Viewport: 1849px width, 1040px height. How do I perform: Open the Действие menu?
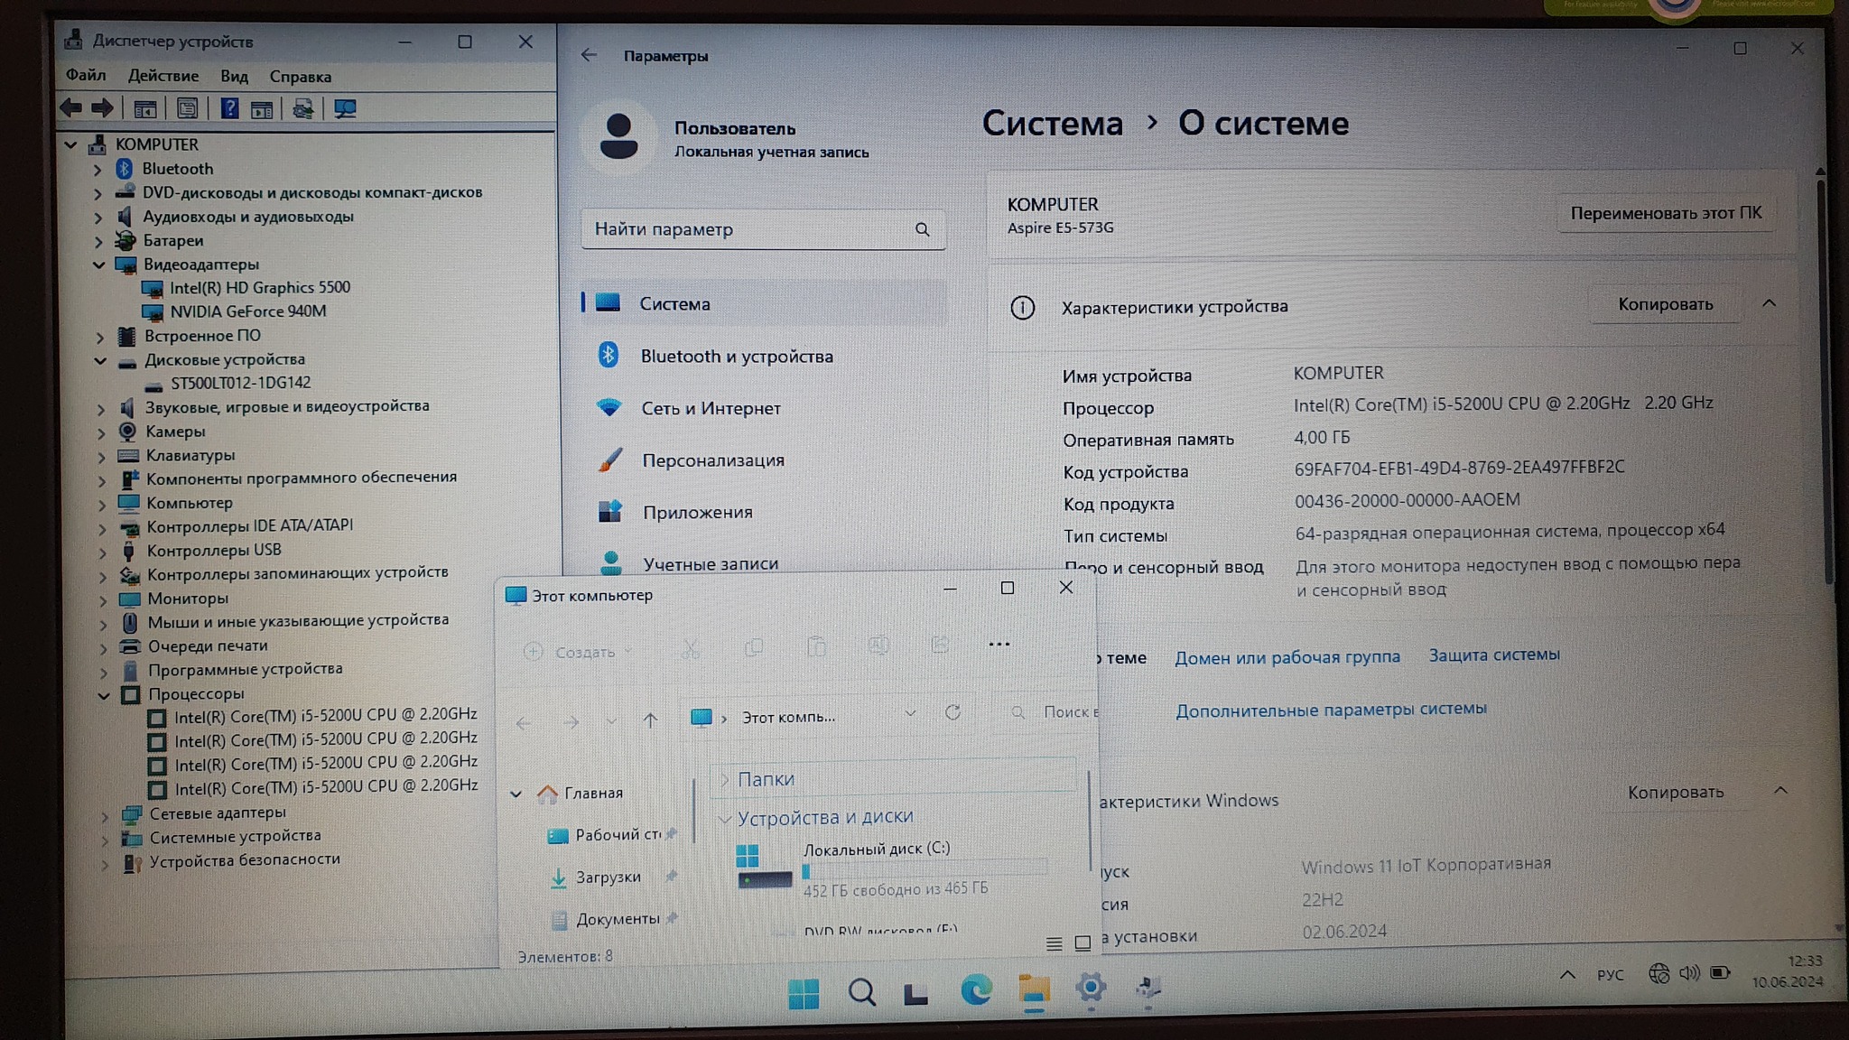(x=163, y=76)
